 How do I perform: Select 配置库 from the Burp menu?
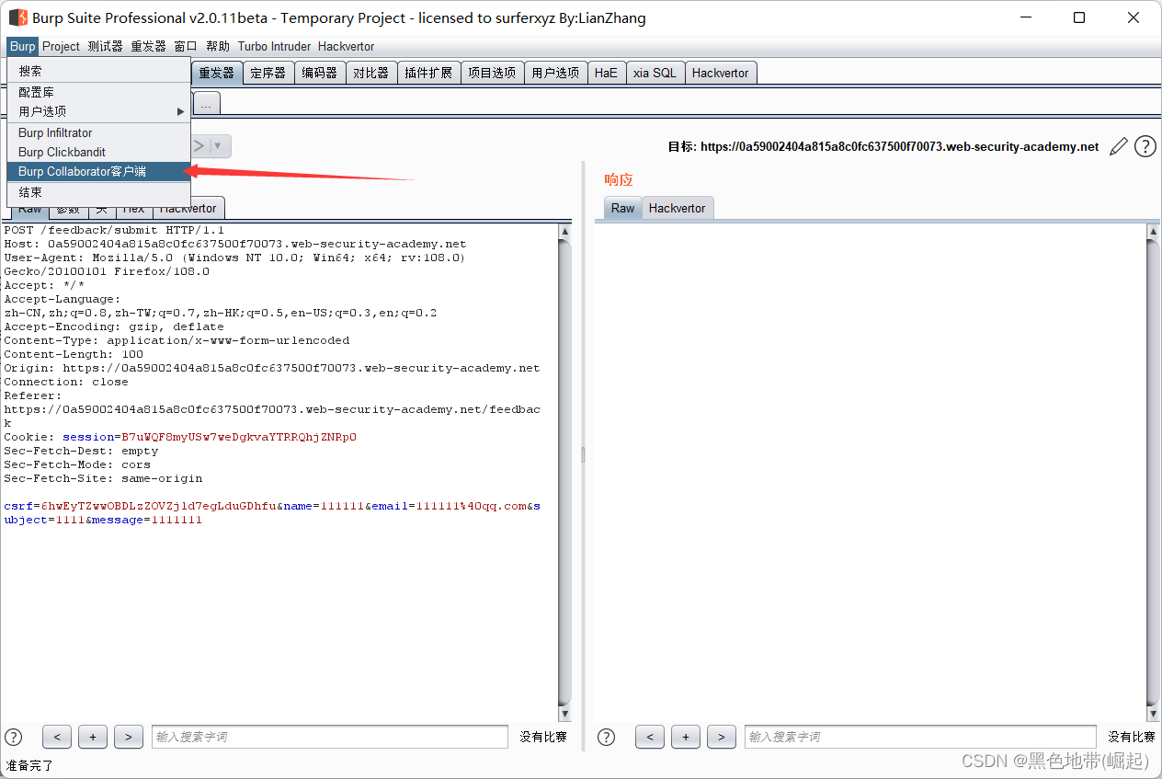point(98,93)
